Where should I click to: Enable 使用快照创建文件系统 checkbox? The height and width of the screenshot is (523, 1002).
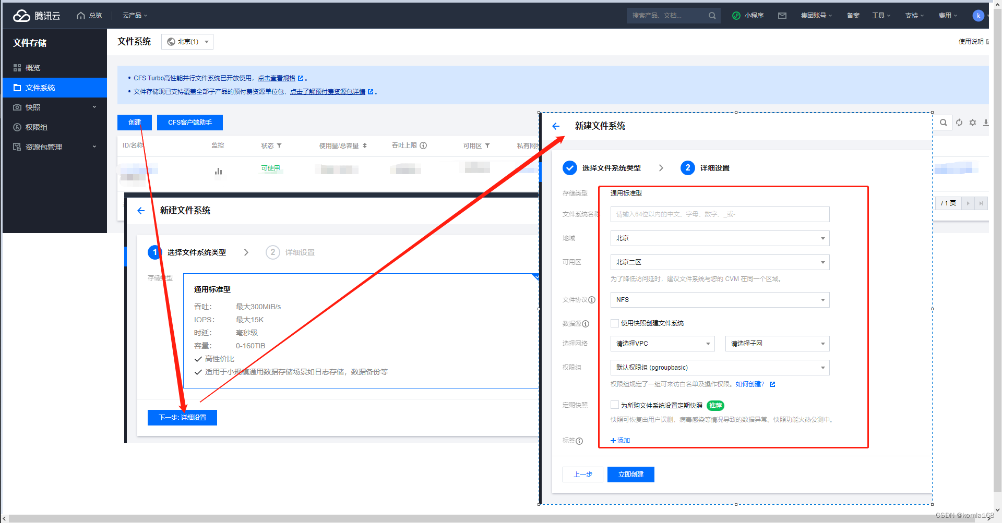615,323
